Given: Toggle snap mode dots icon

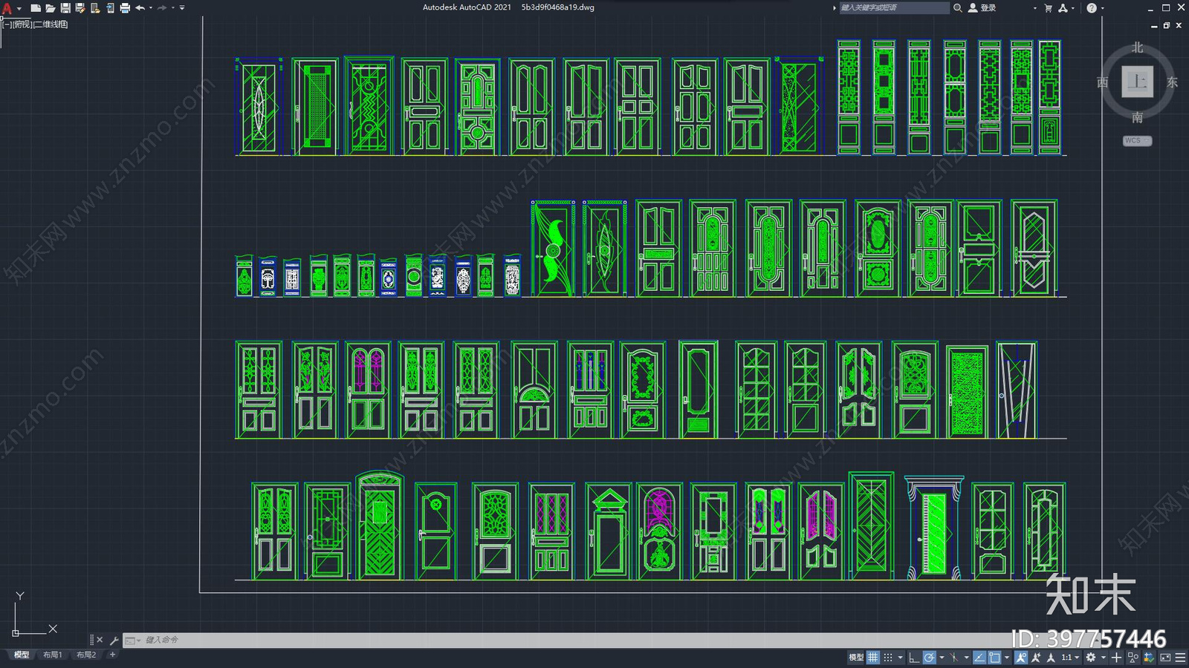Looking at the screenshot, I should [888, 658].
